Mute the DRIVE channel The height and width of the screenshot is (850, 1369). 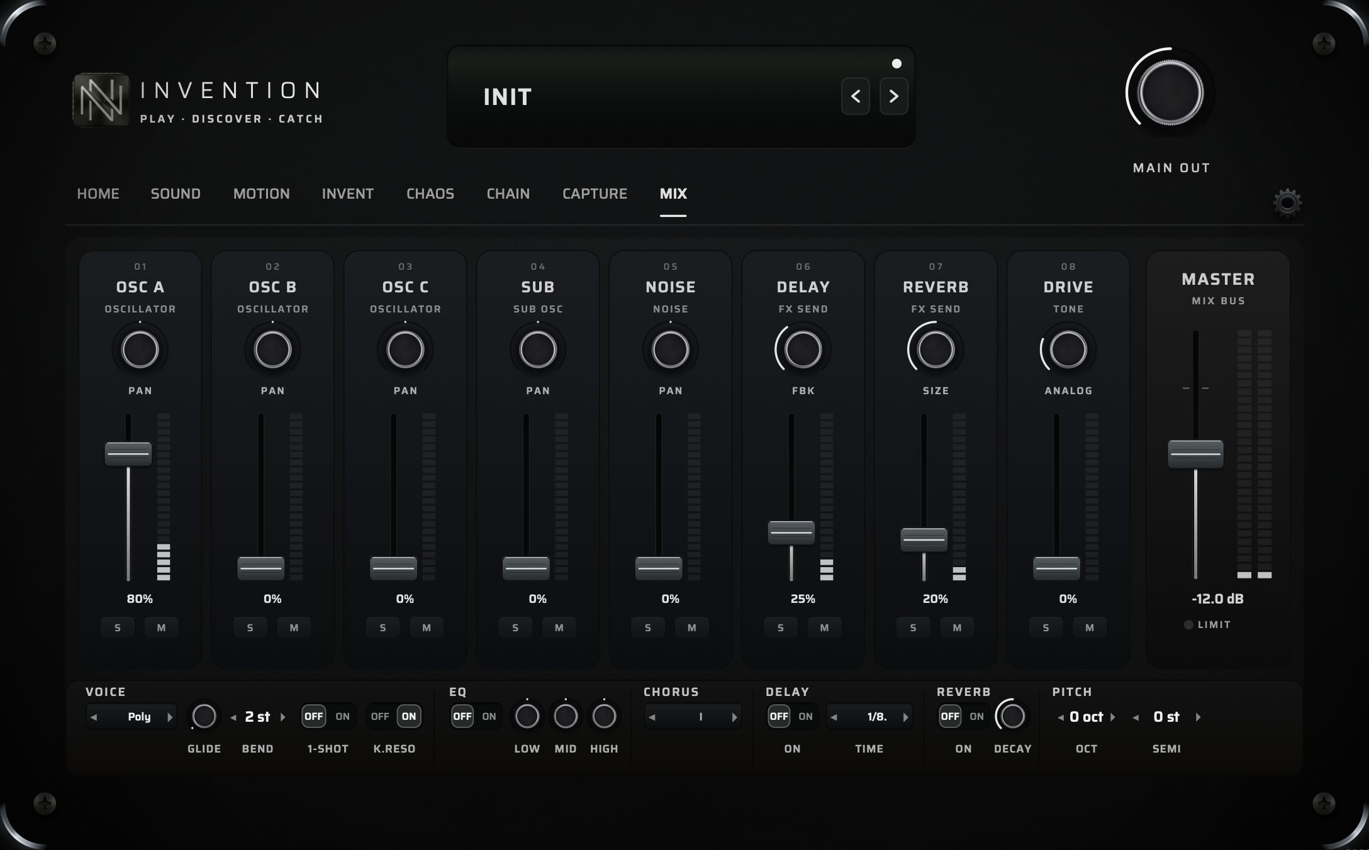(x=1090, y=627)
